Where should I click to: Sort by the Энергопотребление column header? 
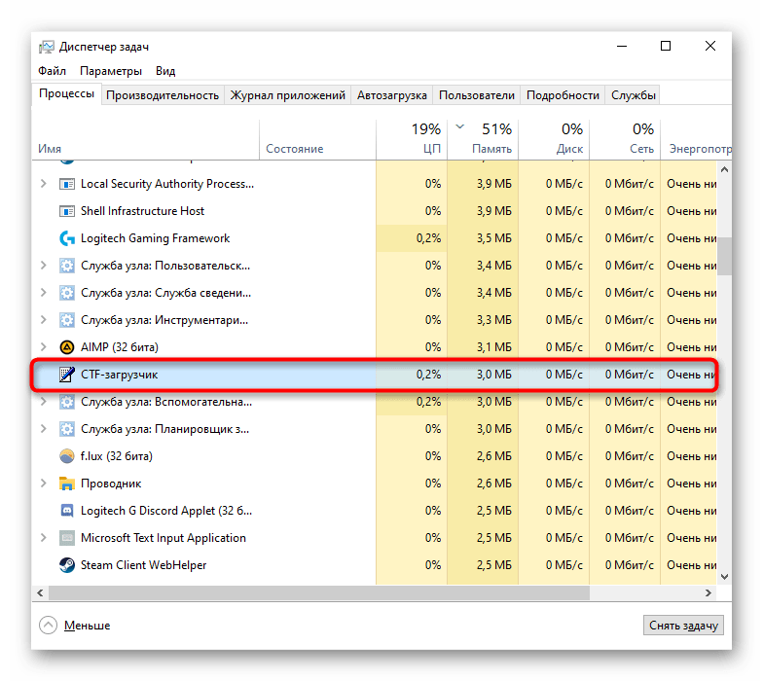(696, 140)
